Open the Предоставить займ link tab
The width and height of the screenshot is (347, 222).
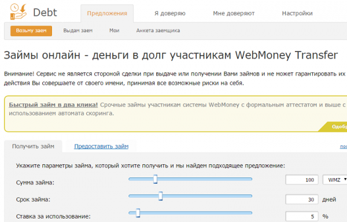(x=101, y=146)
